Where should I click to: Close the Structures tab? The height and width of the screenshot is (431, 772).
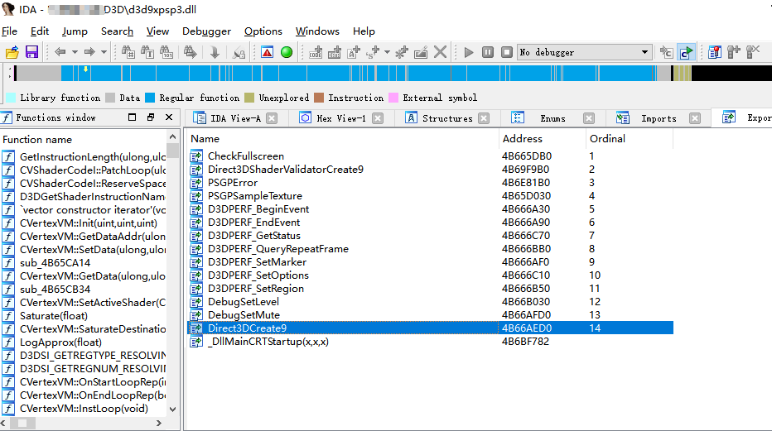[484, 118]
